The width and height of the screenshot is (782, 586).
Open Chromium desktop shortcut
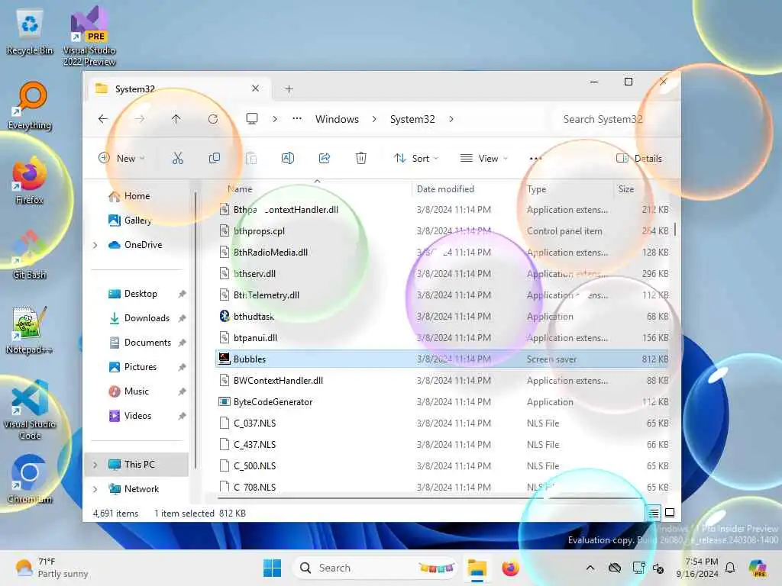(30, 479)
